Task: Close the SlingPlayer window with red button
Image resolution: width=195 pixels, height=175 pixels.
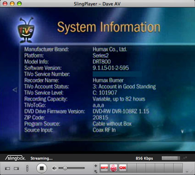Action: (x=5, y=4)
